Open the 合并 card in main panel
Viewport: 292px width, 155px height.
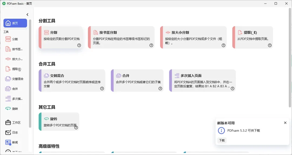tap(137, 80)
